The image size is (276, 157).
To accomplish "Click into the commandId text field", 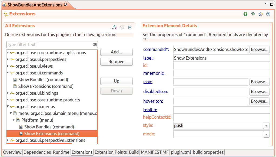I will (x=211, y=50).
